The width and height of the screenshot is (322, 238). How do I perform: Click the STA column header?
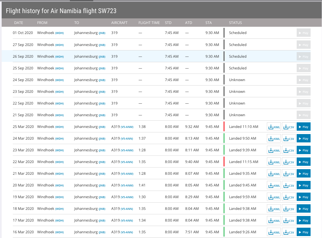point(209,23)
